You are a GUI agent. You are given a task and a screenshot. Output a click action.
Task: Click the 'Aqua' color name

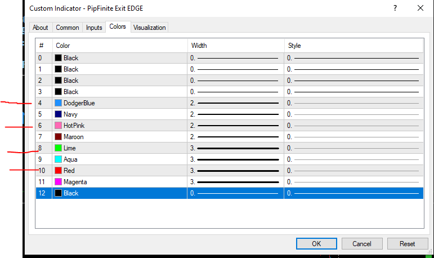tap(70, 159)
